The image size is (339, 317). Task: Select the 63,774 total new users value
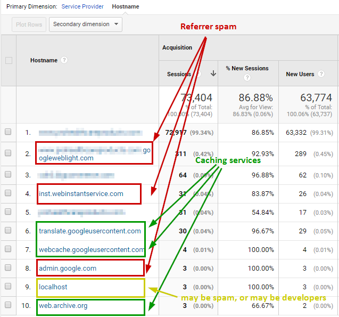click(x=316, y=97)
